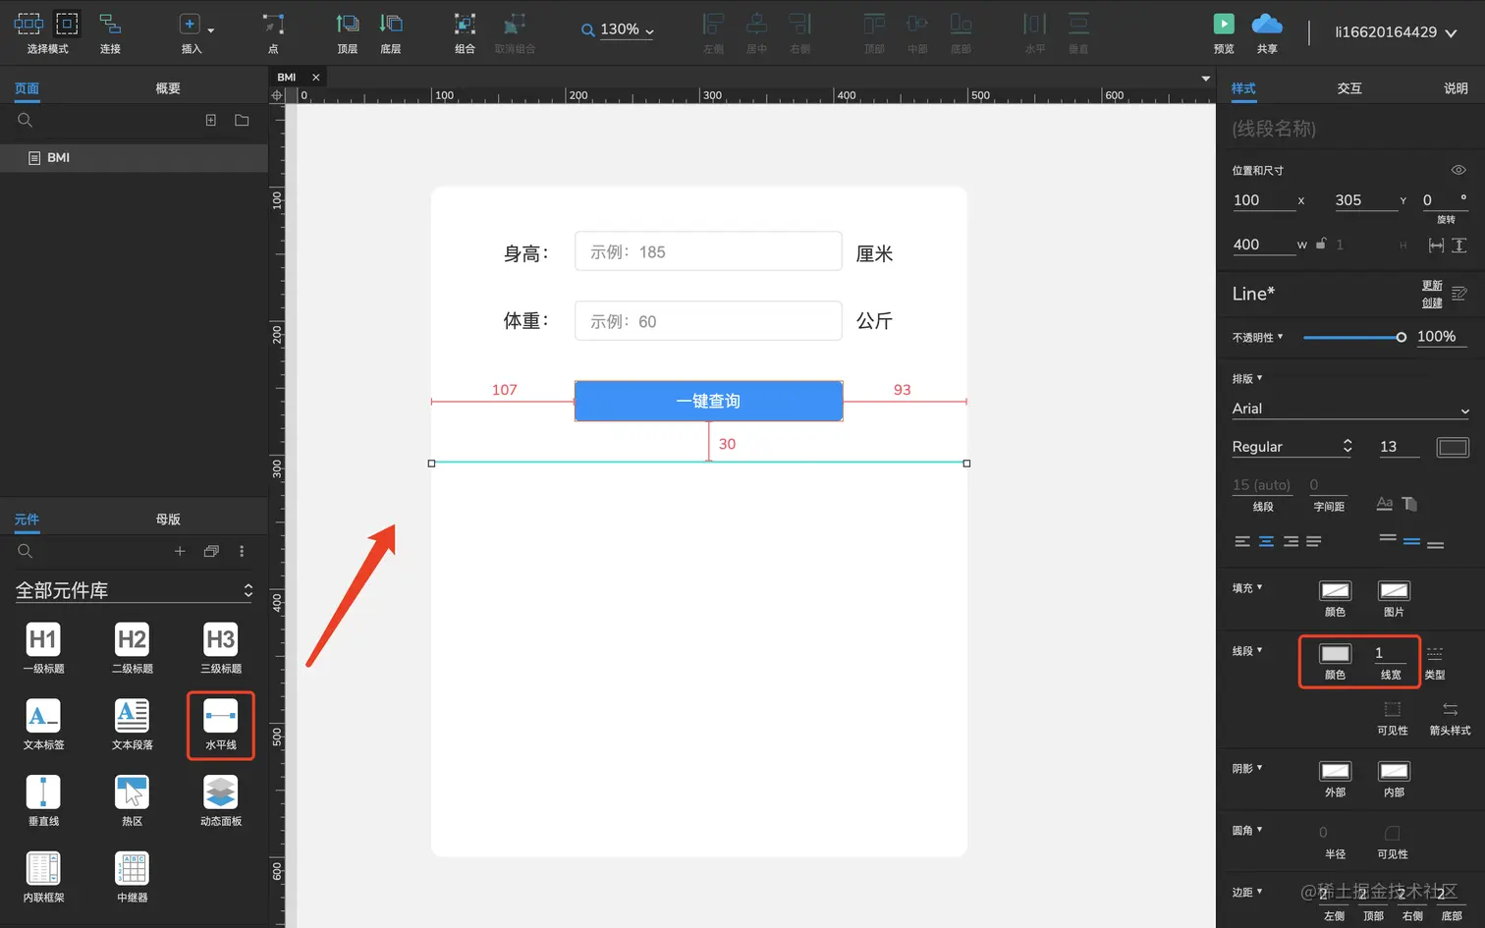Image resolution: width=1485 pixels, height=928 pixels.
Task: Select the BMI page in page list
Action: coord(134,158)
